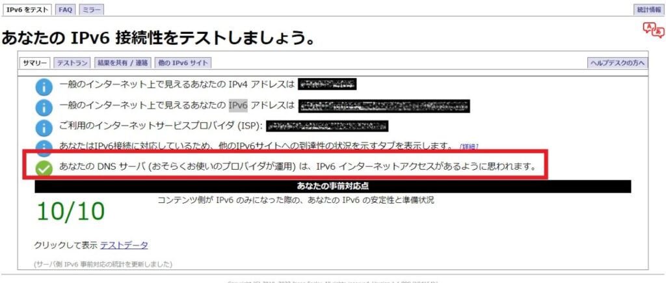
Task: Click the info icon beside the IPv6サイト reachability row
Action: [x=44, y=146]
